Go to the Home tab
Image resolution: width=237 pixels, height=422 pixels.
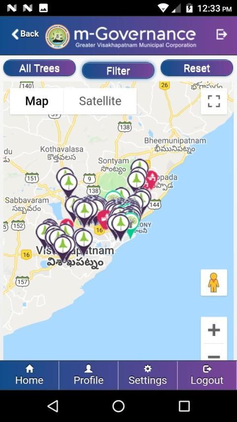29,375
